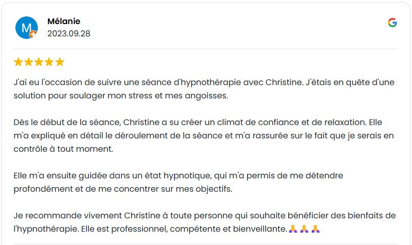Click the middle praying hands emoji
Image resolution: width=412 pixels, height=245 pixels.
[x=305, y=228]
